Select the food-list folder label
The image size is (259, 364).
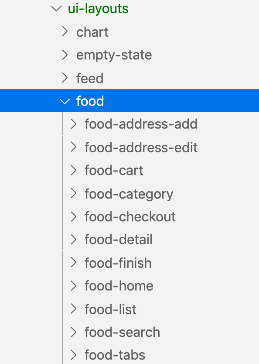point(110,309)
